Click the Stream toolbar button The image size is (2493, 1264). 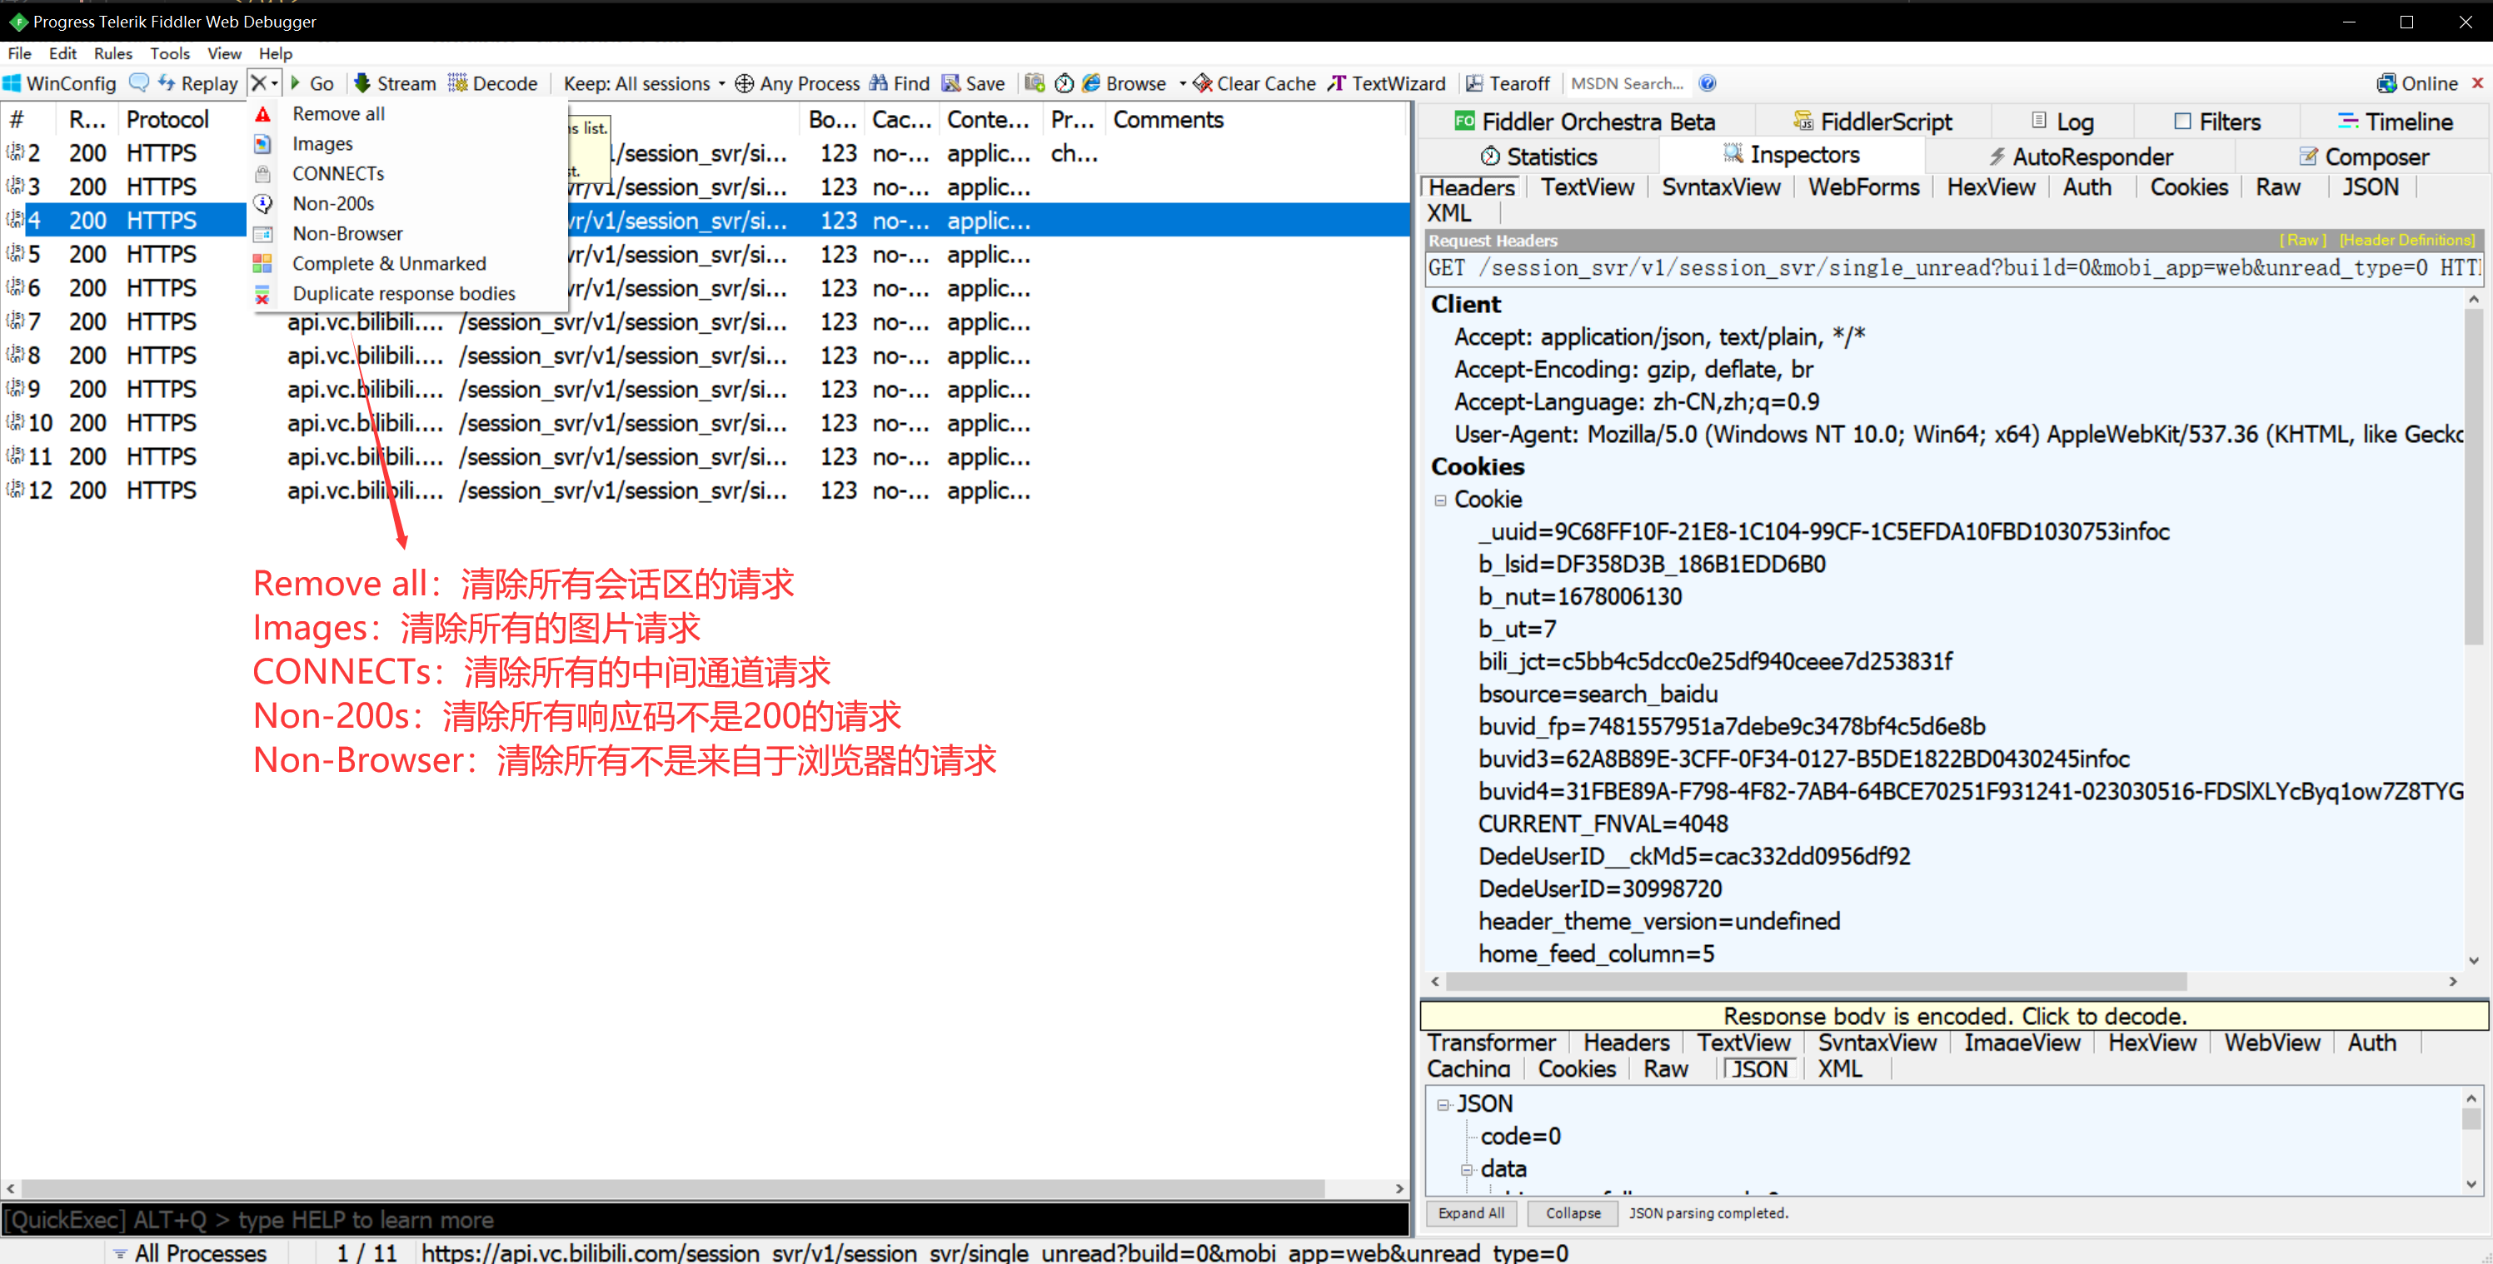[x=395, y=83]
